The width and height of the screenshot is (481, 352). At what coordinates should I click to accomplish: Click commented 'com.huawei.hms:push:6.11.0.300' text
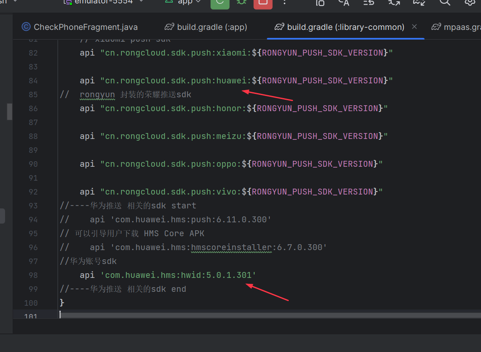pyautogui.click(x=191, y=220)
